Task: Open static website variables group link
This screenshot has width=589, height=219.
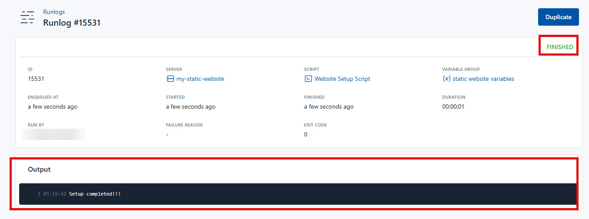Action: tap(483, 79)
